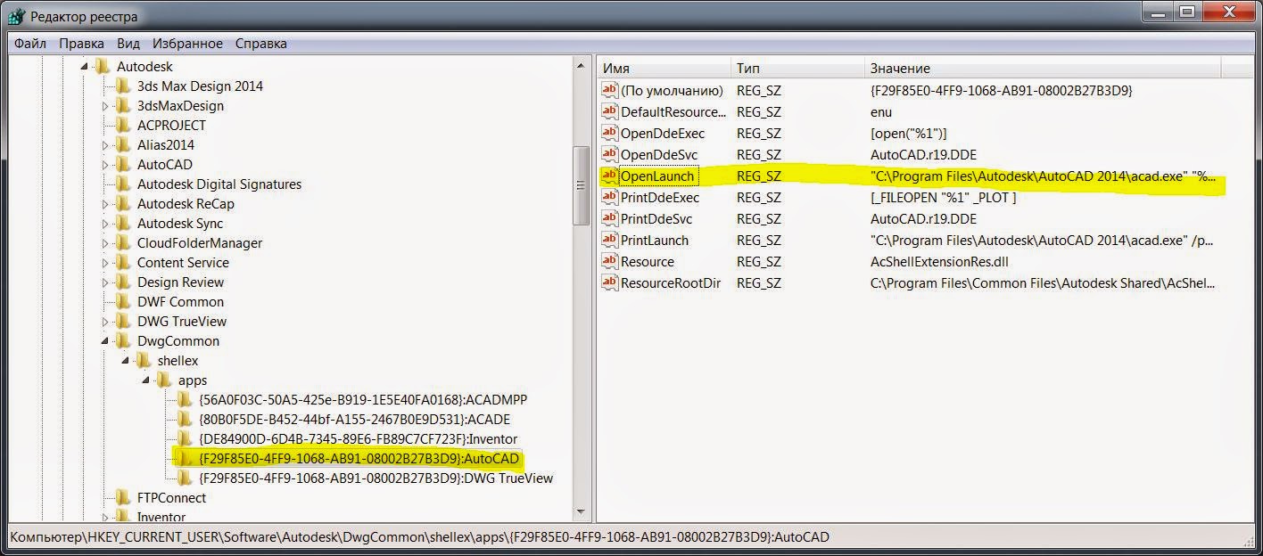Click the registry path in status bar

click(420, 536)
